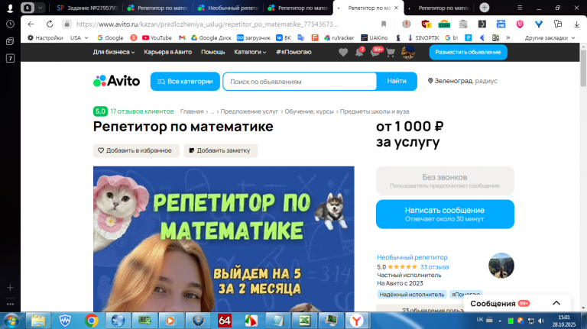The width and height of the screenshot is (587, 329).
Task: Expand the Каталоги dropdown
Action: click(x=250, y=52)
